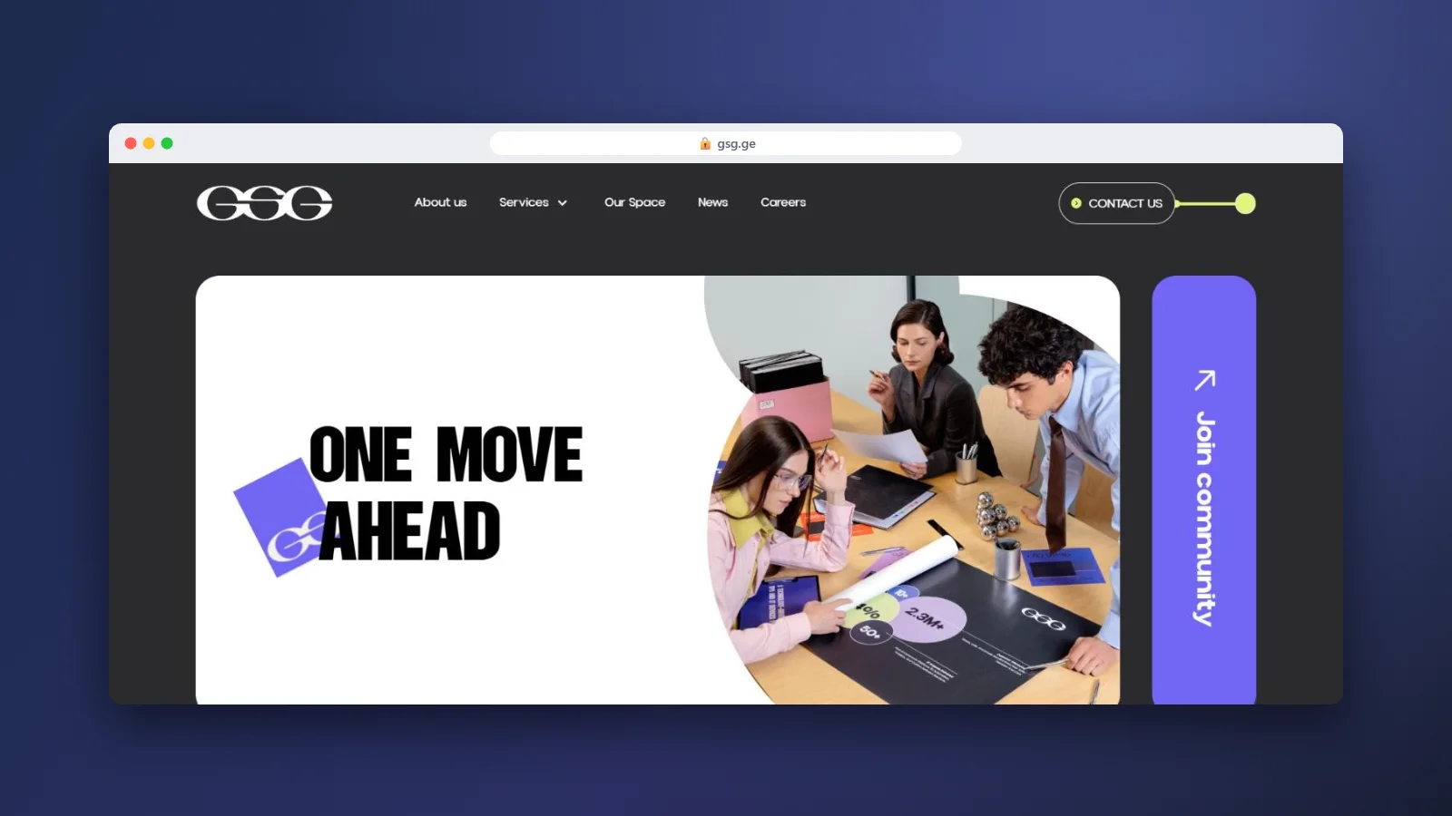Image resolution: width=1452 pixels, height=816 pixels.
Task: Go to Our Space page
Action: click(x=634, y=202)
